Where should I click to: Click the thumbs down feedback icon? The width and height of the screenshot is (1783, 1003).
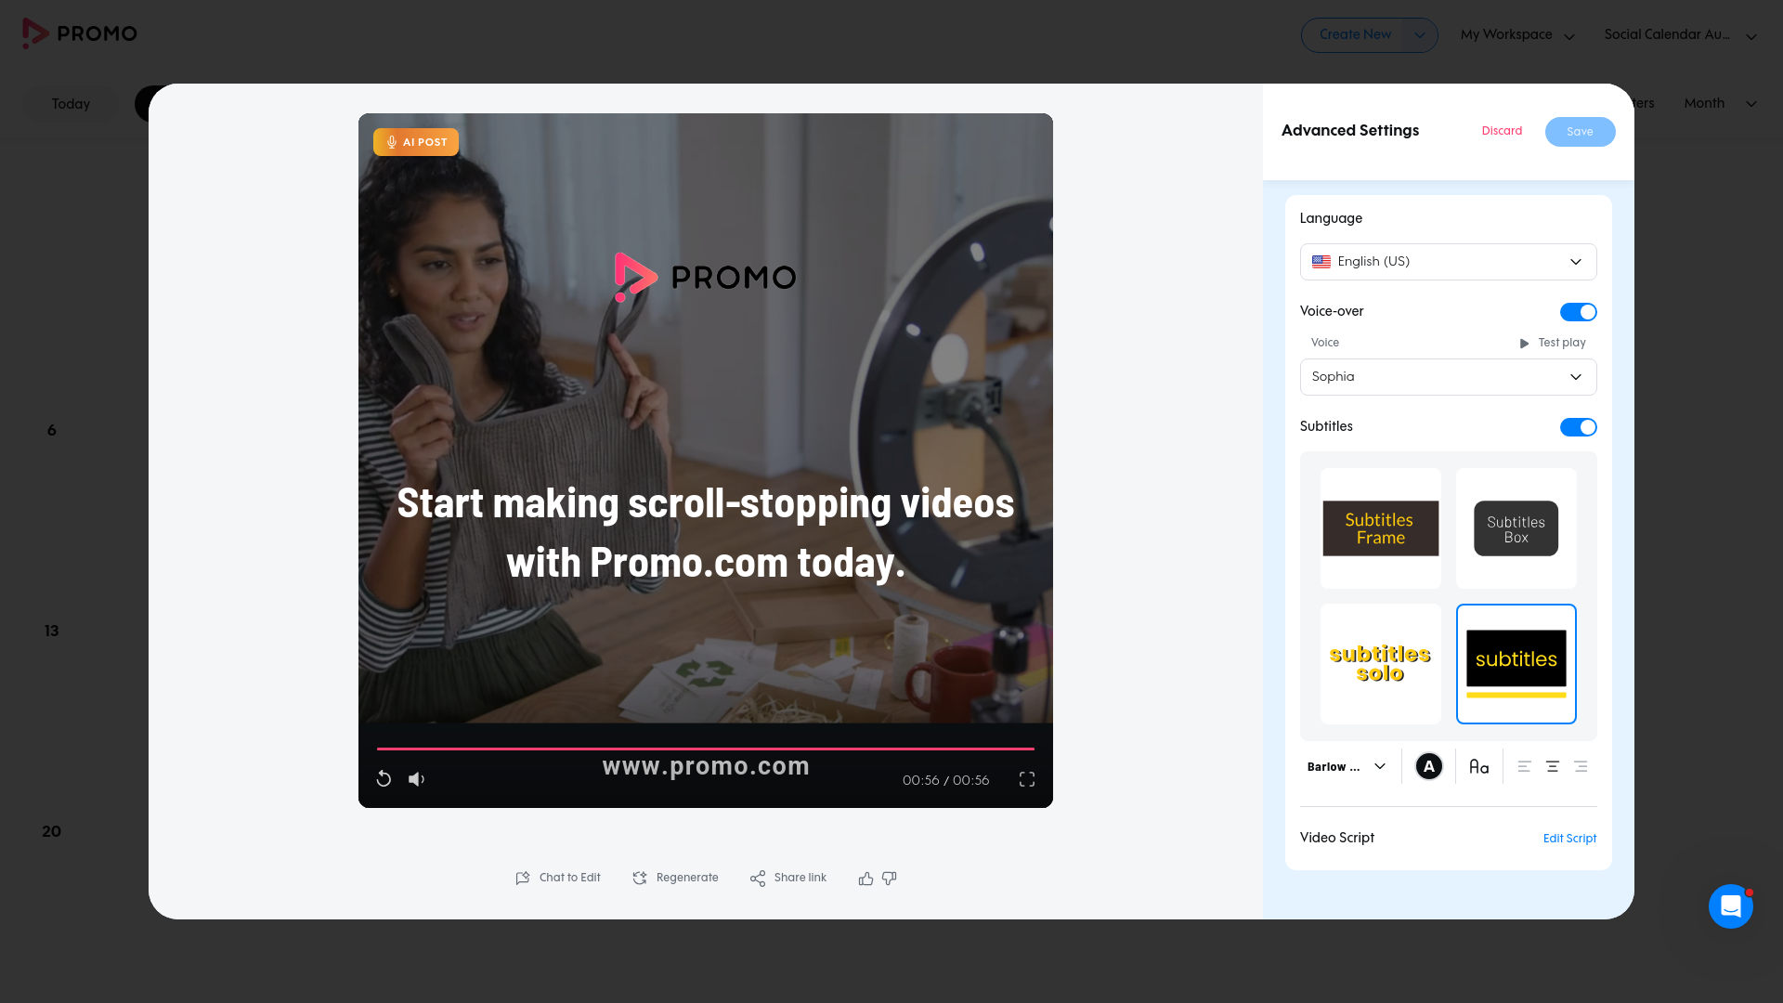tap(890, 879)
